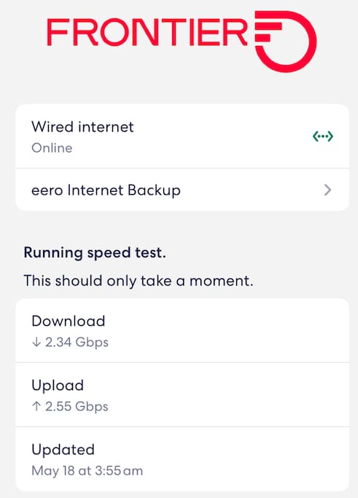358x498 pixels.
Task: Click the Updated label
Action: [63, 450]
